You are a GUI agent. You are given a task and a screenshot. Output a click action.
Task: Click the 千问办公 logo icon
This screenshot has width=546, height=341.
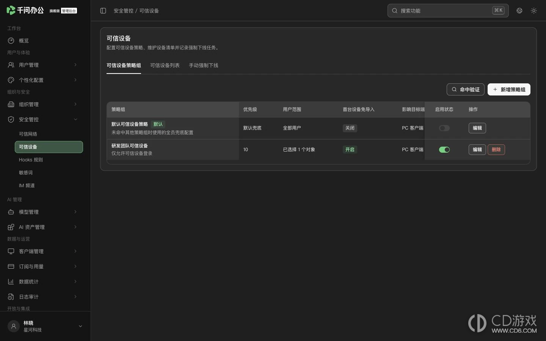(x=11, y=10)
